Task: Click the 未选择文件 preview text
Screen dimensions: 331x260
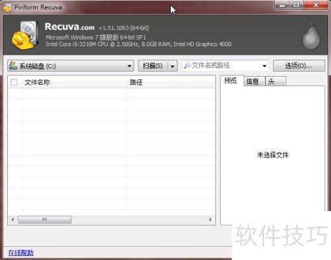Action: pos(273,155)
